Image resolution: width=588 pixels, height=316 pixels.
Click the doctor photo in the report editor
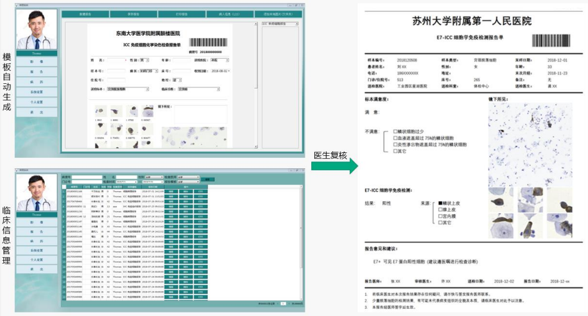37,30
